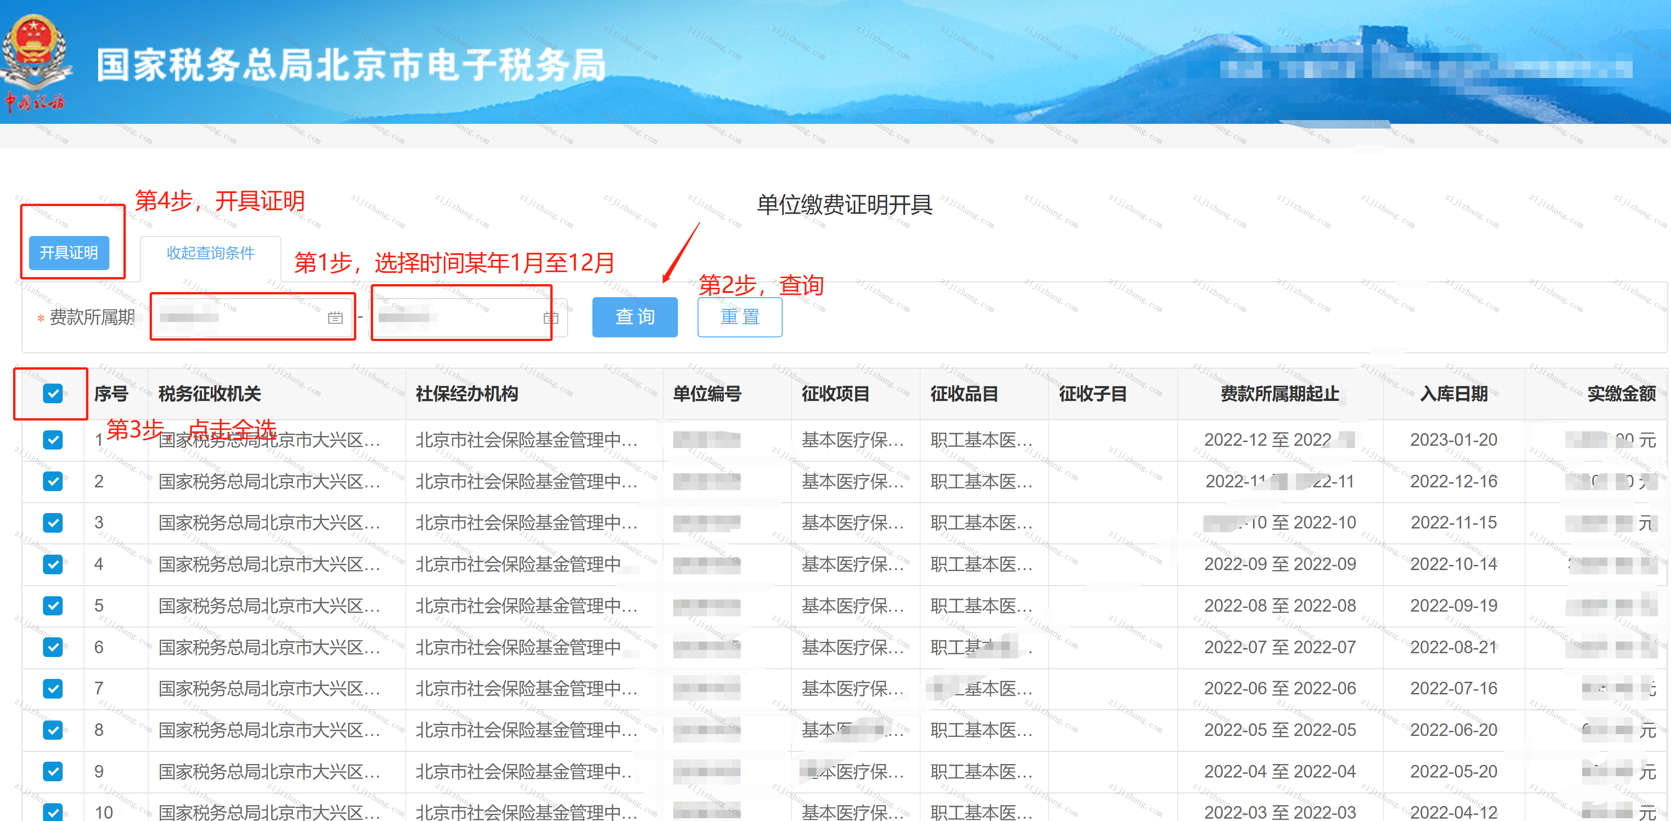Open the end date calendar icon

[x=551, y=317]
